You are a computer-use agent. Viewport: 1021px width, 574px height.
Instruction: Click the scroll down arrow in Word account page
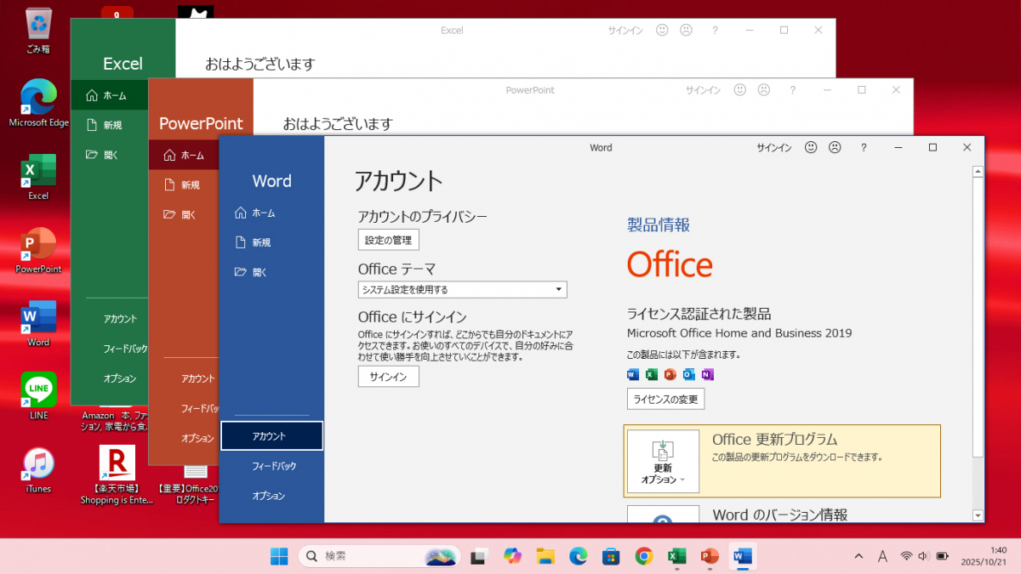coord(978,515)
